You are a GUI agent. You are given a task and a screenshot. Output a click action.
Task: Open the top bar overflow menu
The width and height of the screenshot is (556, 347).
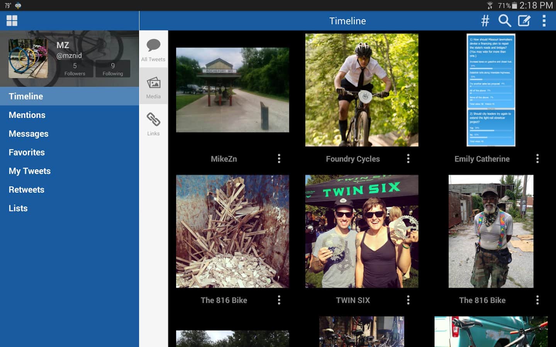544,21
